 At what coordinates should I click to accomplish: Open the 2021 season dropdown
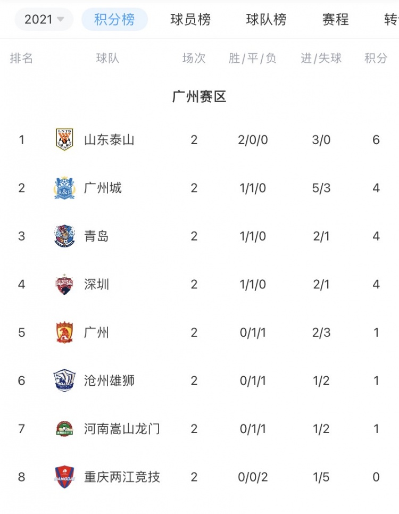click(x=44, y=19)
